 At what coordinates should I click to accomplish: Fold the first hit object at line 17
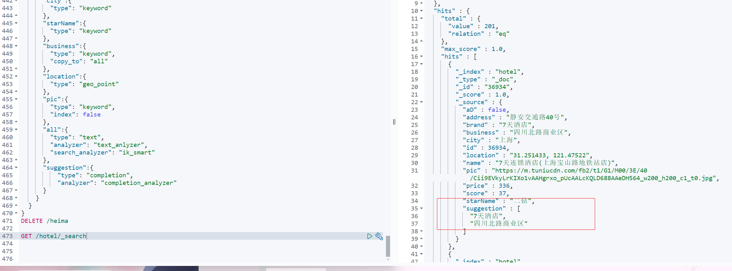click(421, 64)
